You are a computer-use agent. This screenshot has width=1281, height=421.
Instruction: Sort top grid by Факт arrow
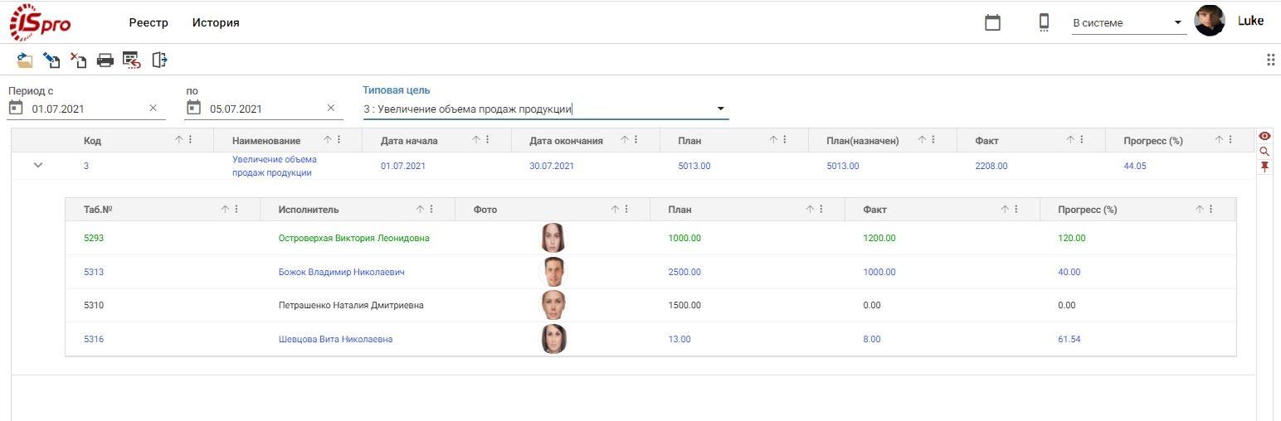pyautogui.click(x=1069, y=140)
